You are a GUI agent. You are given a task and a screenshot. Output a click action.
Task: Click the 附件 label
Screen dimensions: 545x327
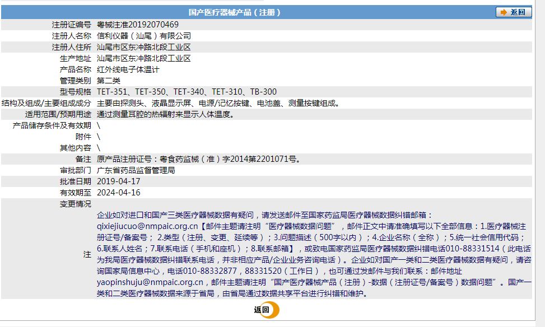[x=83, y=137]
